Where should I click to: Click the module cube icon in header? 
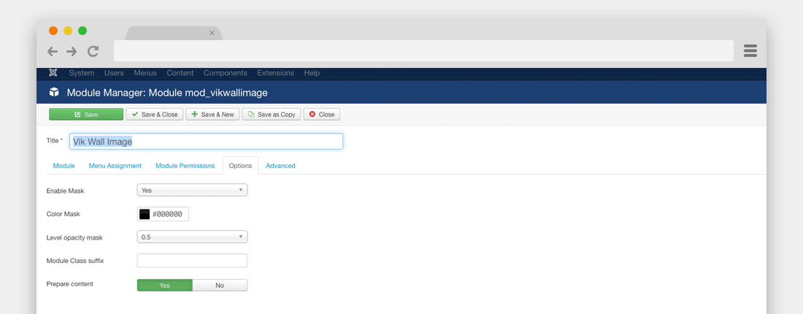pyautogui.click(x=54, y=93)
